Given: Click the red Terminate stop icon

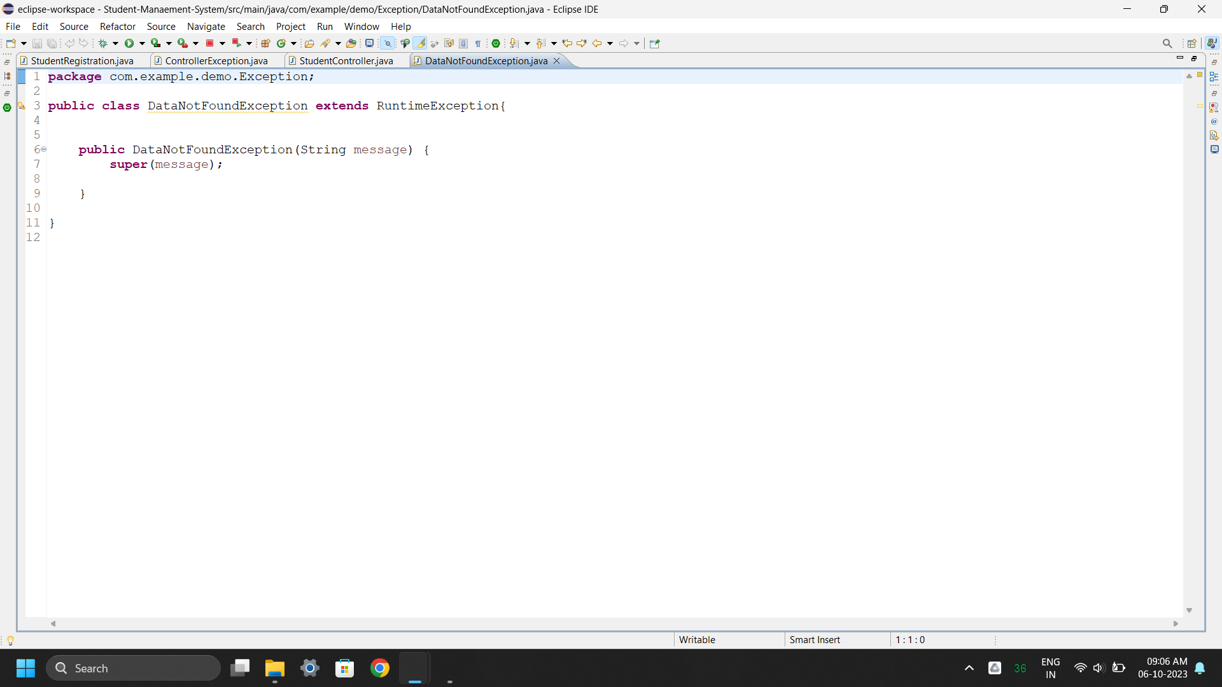Looking at the screenshot, I should pos(209,43).
